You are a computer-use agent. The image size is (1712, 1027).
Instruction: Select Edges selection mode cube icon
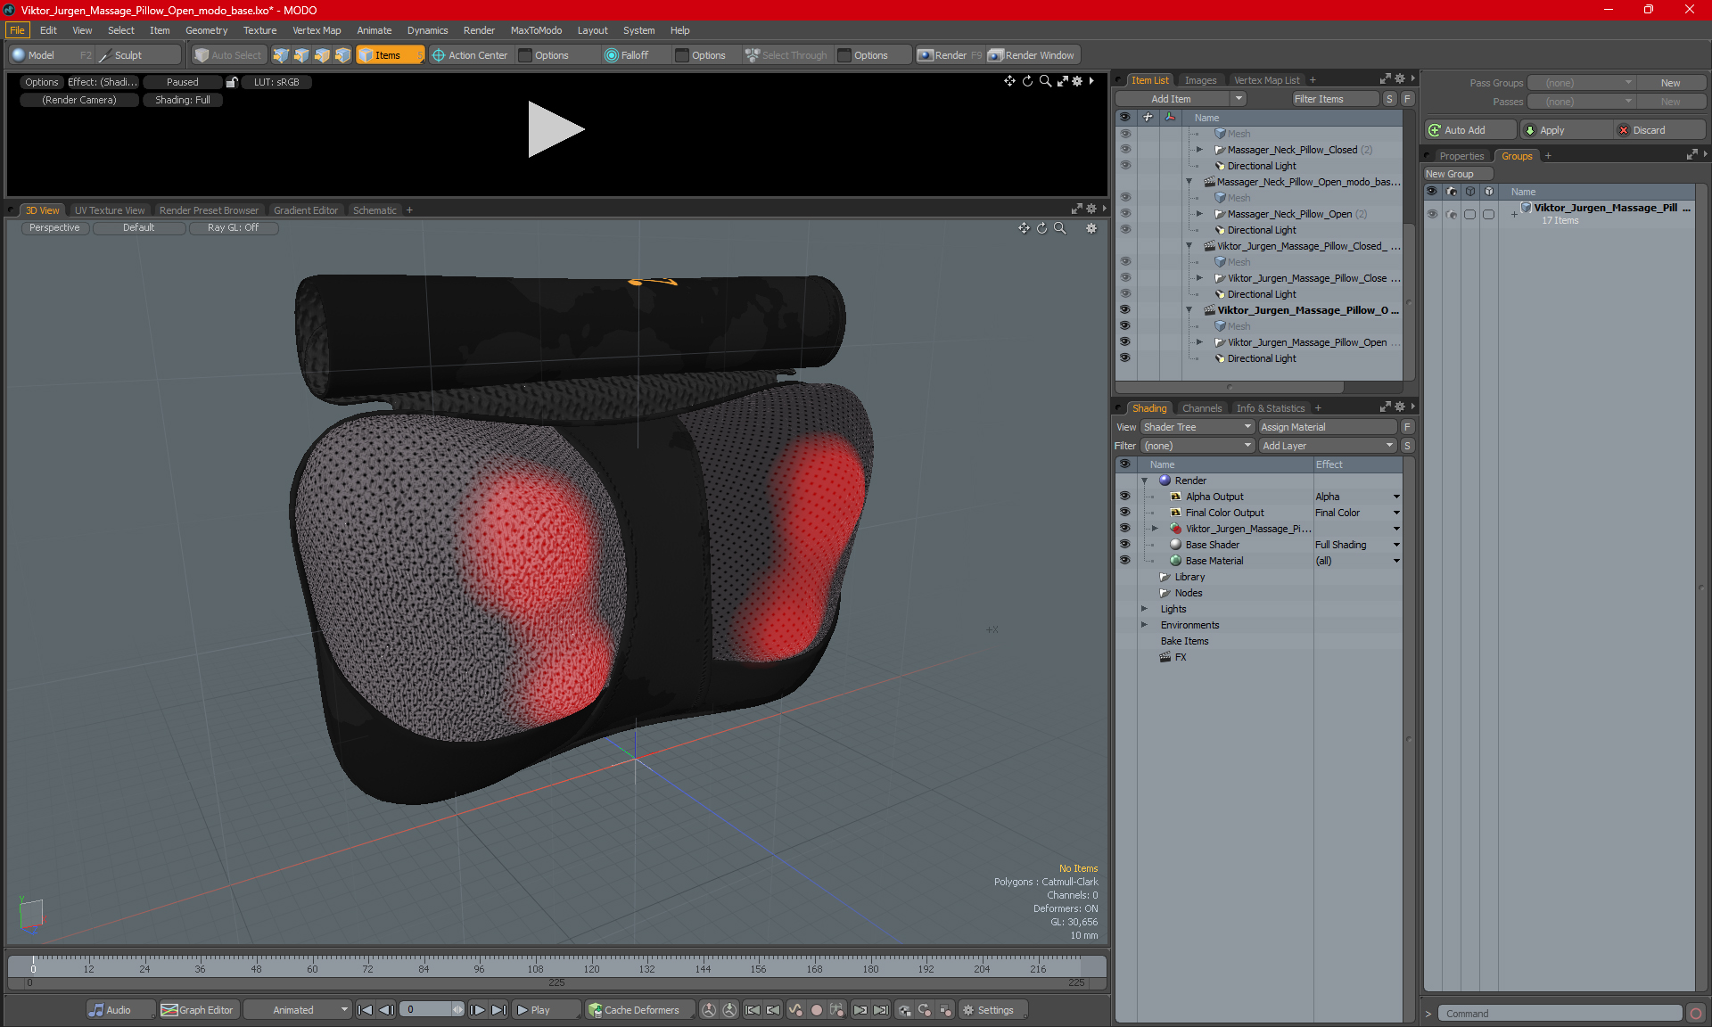coord(301,55)
